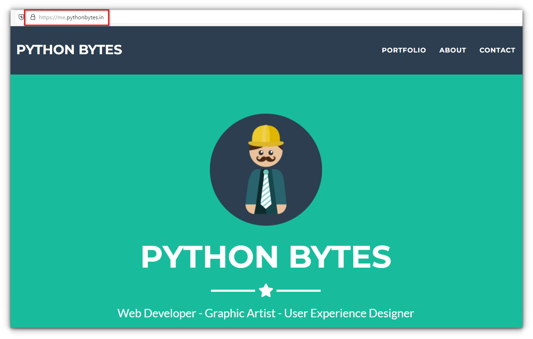
Task: Click the divider line left of the star
Action: [233, 290]
